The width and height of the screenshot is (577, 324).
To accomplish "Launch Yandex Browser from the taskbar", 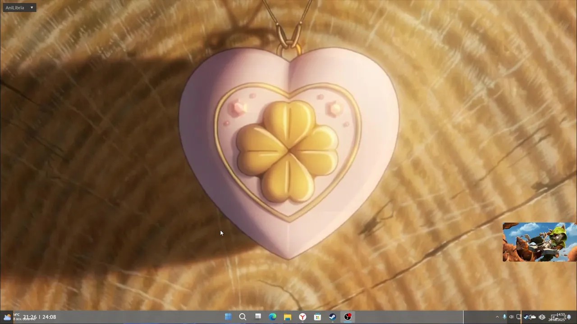I will pyautogui.click(x=302, y=317).
